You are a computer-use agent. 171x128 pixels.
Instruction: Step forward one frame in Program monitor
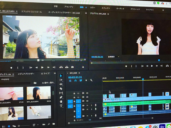tap(157, 66)
